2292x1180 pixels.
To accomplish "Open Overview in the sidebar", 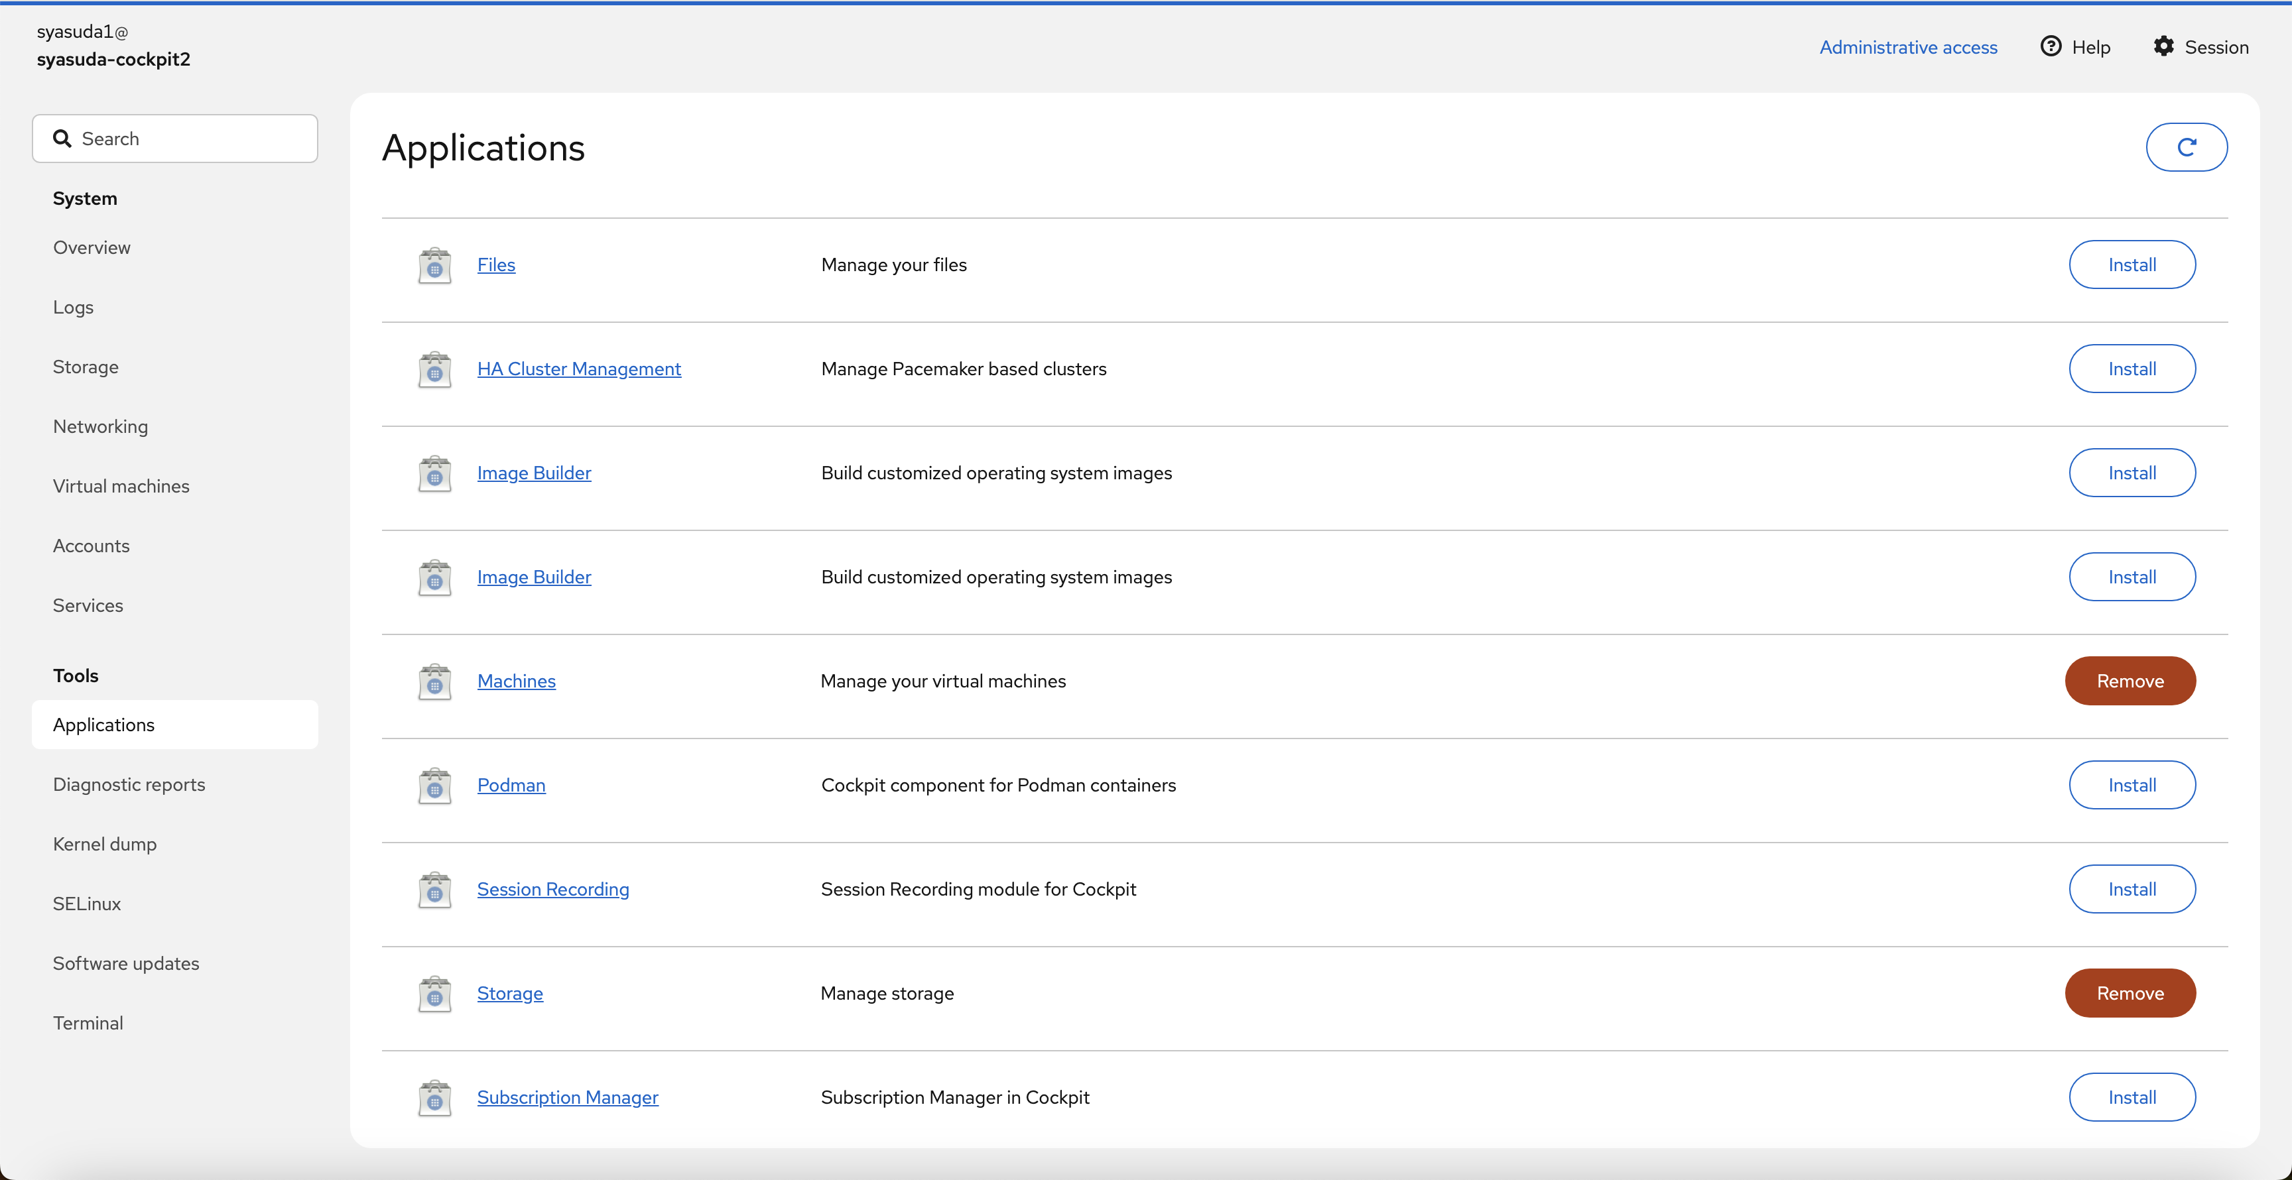I will pyautogui.click(x=92, y=247).
